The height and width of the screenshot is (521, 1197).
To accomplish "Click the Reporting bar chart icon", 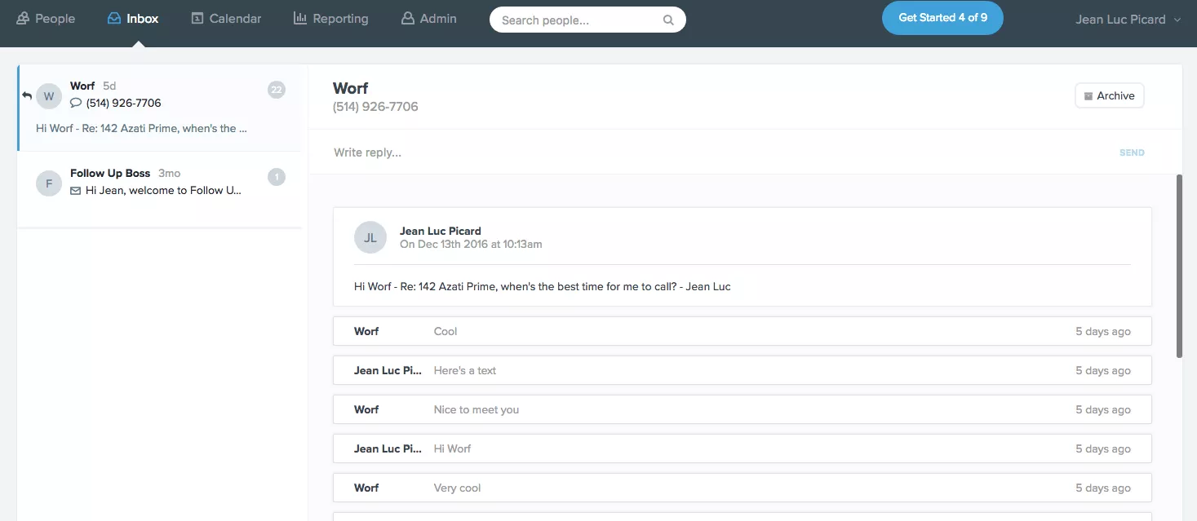I will click(300, 18).
